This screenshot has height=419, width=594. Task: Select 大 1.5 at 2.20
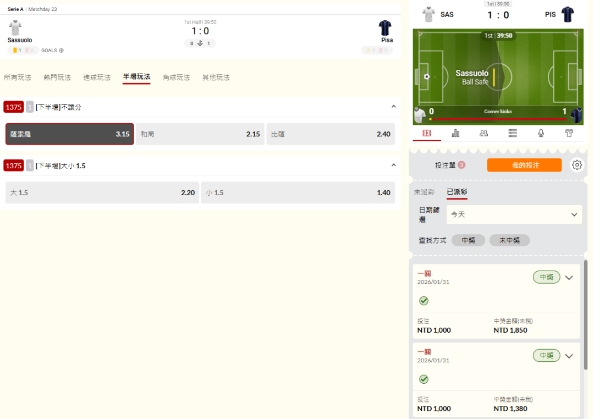click(102, 192)
